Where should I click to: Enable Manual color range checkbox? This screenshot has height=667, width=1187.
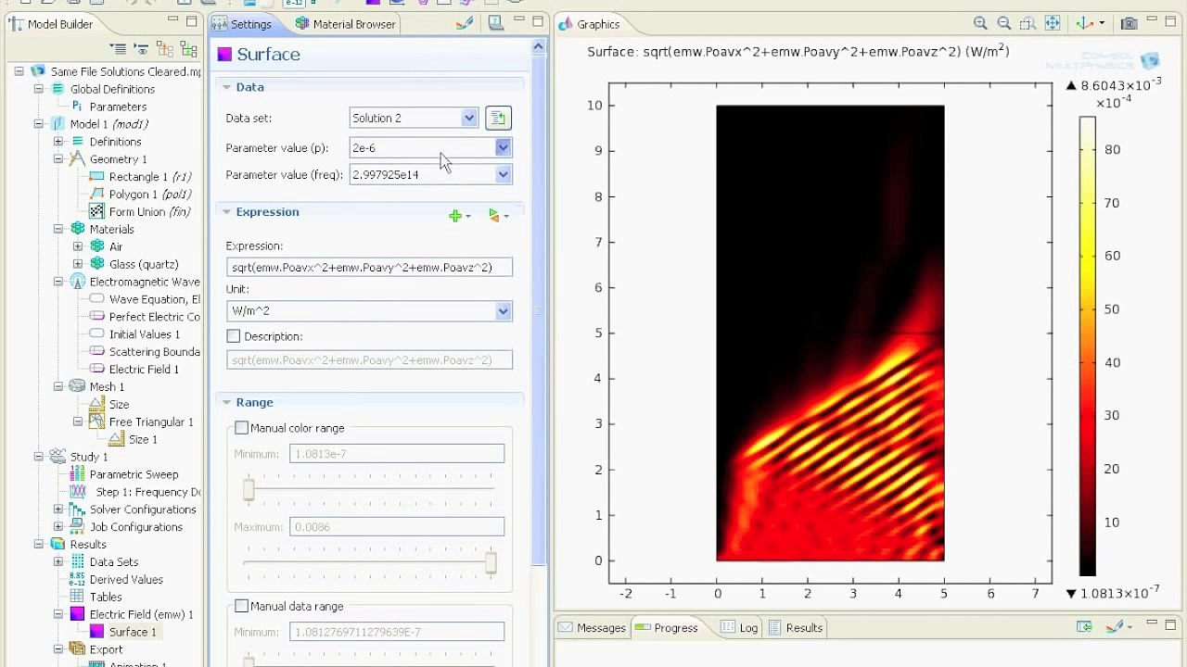tap(242, 428)
